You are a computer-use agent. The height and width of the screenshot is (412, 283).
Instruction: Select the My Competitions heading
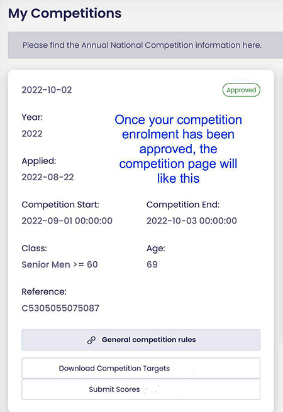[x=65, y=13]
